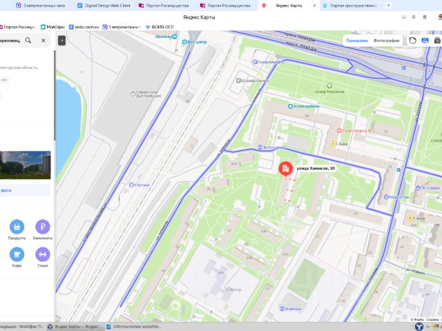Screen dimensions: 442x331
Task: Clear the search field with the X button
Action: click(x=43, y=40)
